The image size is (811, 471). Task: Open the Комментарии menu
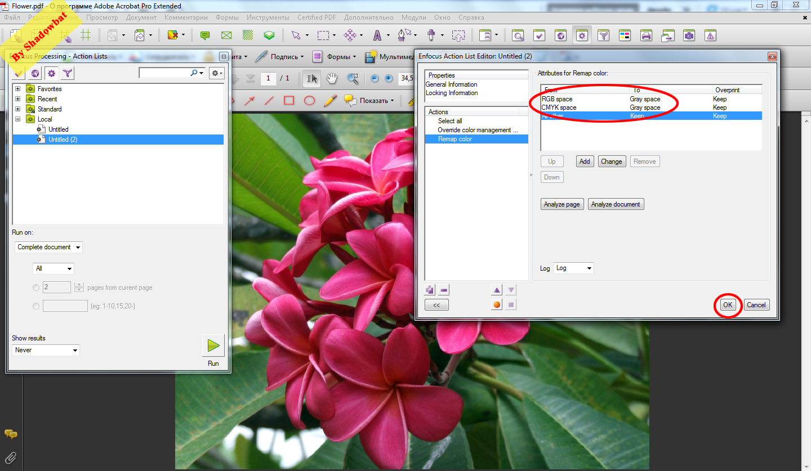point(186,17)
